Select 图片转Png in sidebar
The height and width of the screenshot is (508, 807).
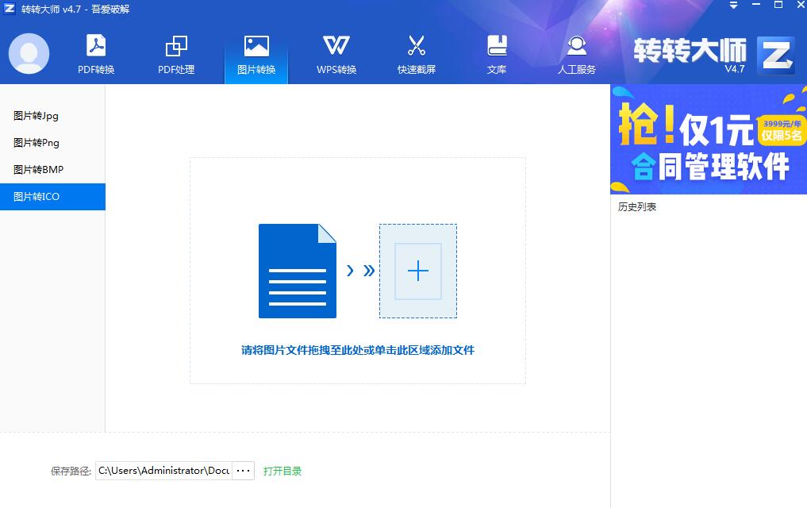click(x=52, y=143)
